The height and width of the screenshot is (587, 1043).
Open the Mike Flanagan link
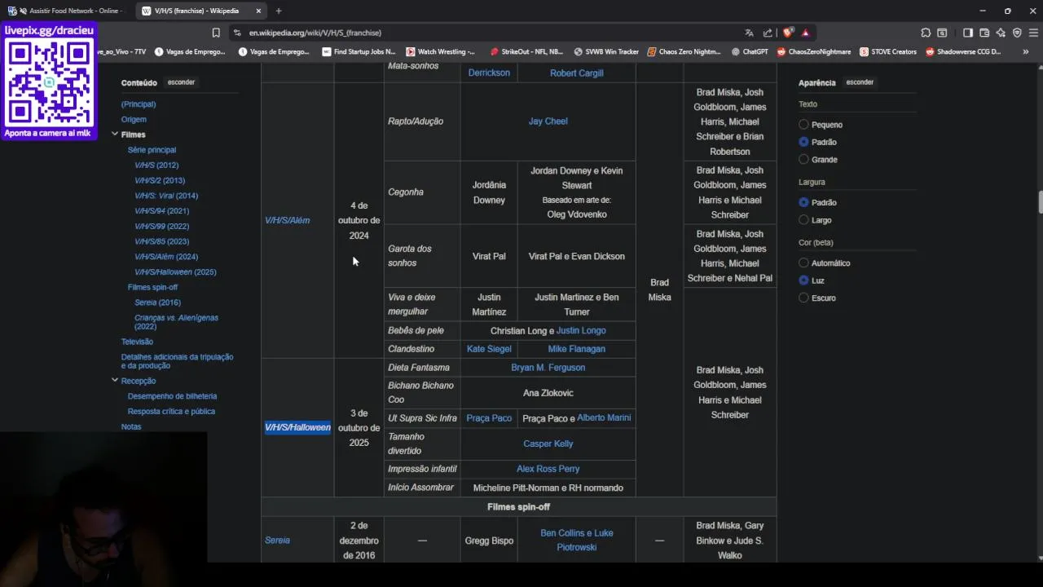point(576,349)
